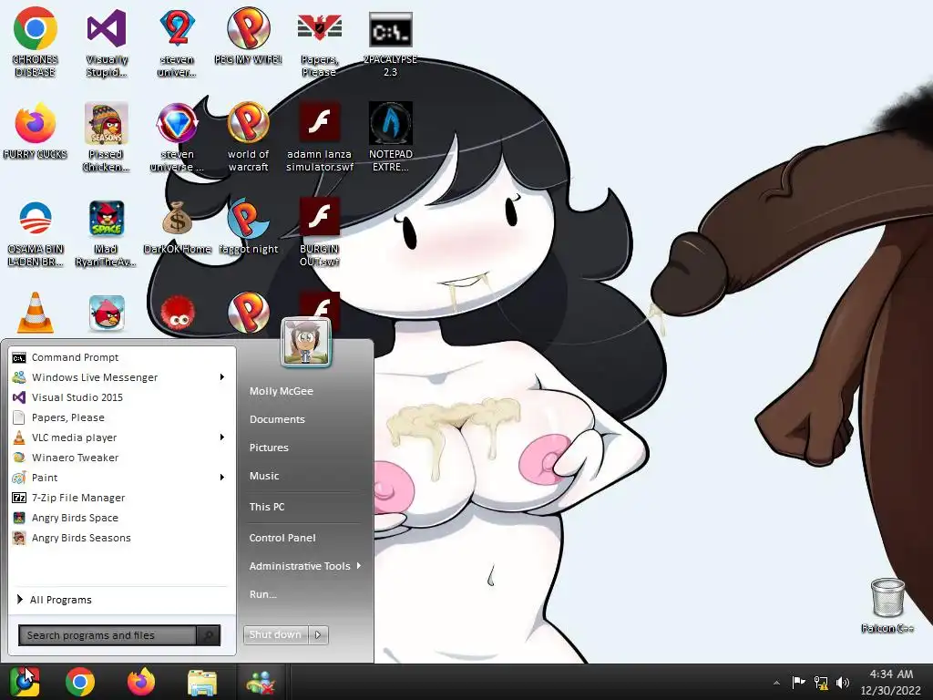
Task: Start Angry Birds Space from Start menu list
Action: point(122,518)
